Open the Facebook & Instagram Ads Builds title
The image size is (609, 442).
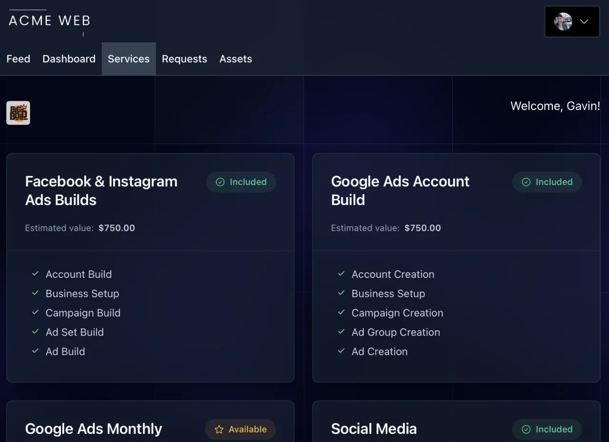coord(101,190)
